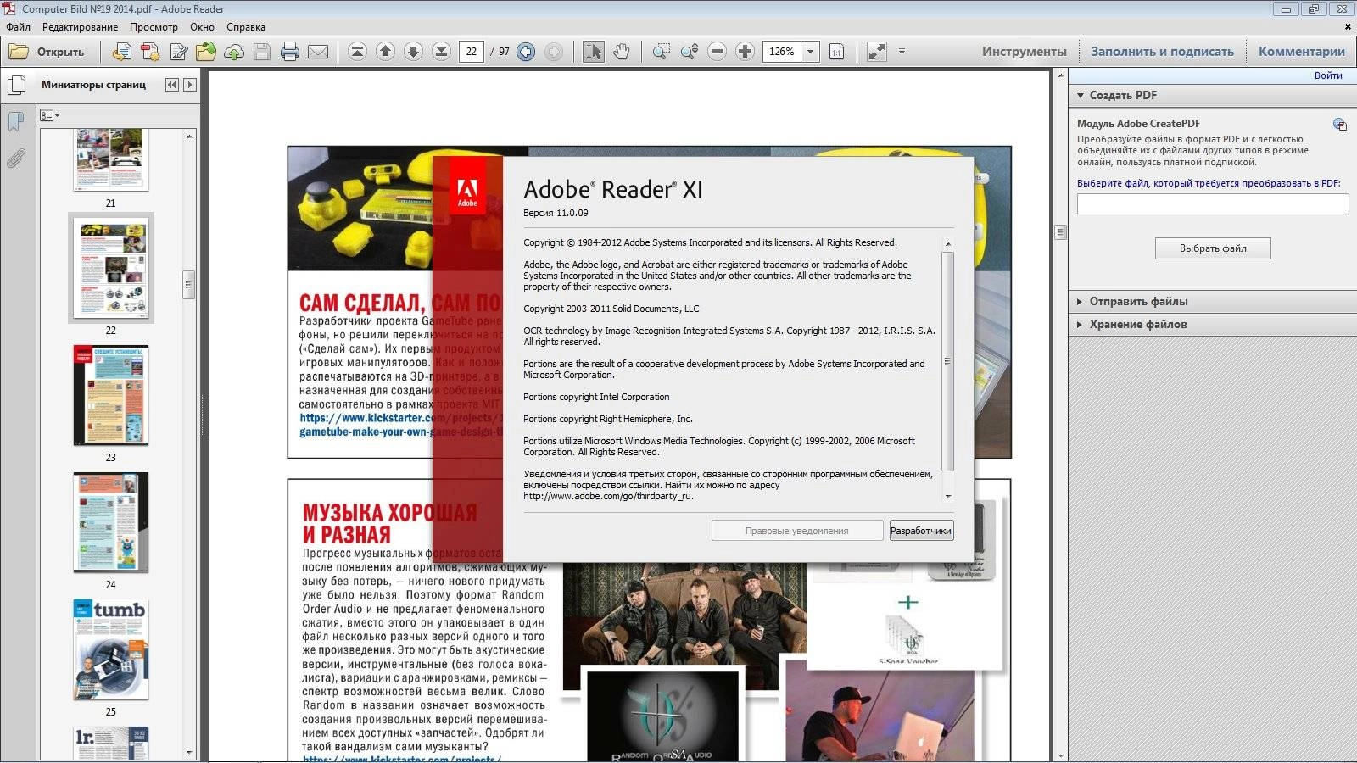Image resolution: width=1357 pixels, height=763 pixels.
Task: Click the email envelope icon
Action: pos(318,52)
